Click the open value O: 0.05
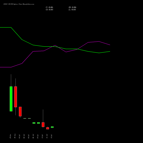The image size is (143, 143). (x=49, y=10)
